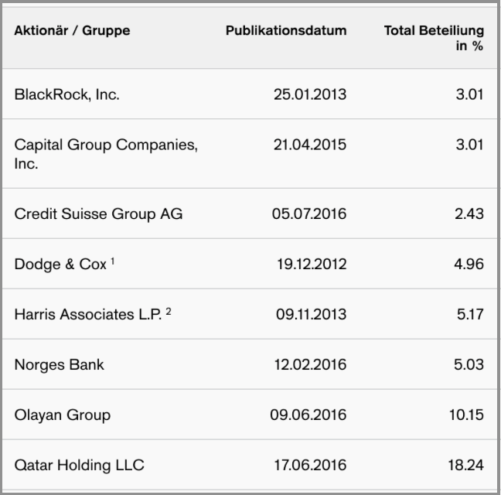Click Olayan Group percentage 10.15
This screenshot has width=501, height=495.
click(x=466, y=415)
